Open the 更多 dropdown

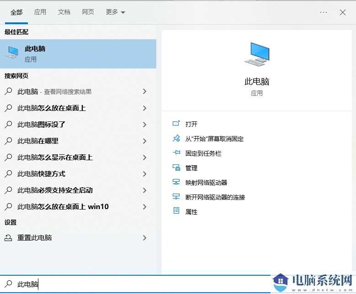click(x=115, y=12)
